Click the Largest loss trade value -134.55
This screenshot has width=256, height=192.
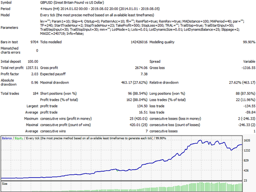[249, 106]
